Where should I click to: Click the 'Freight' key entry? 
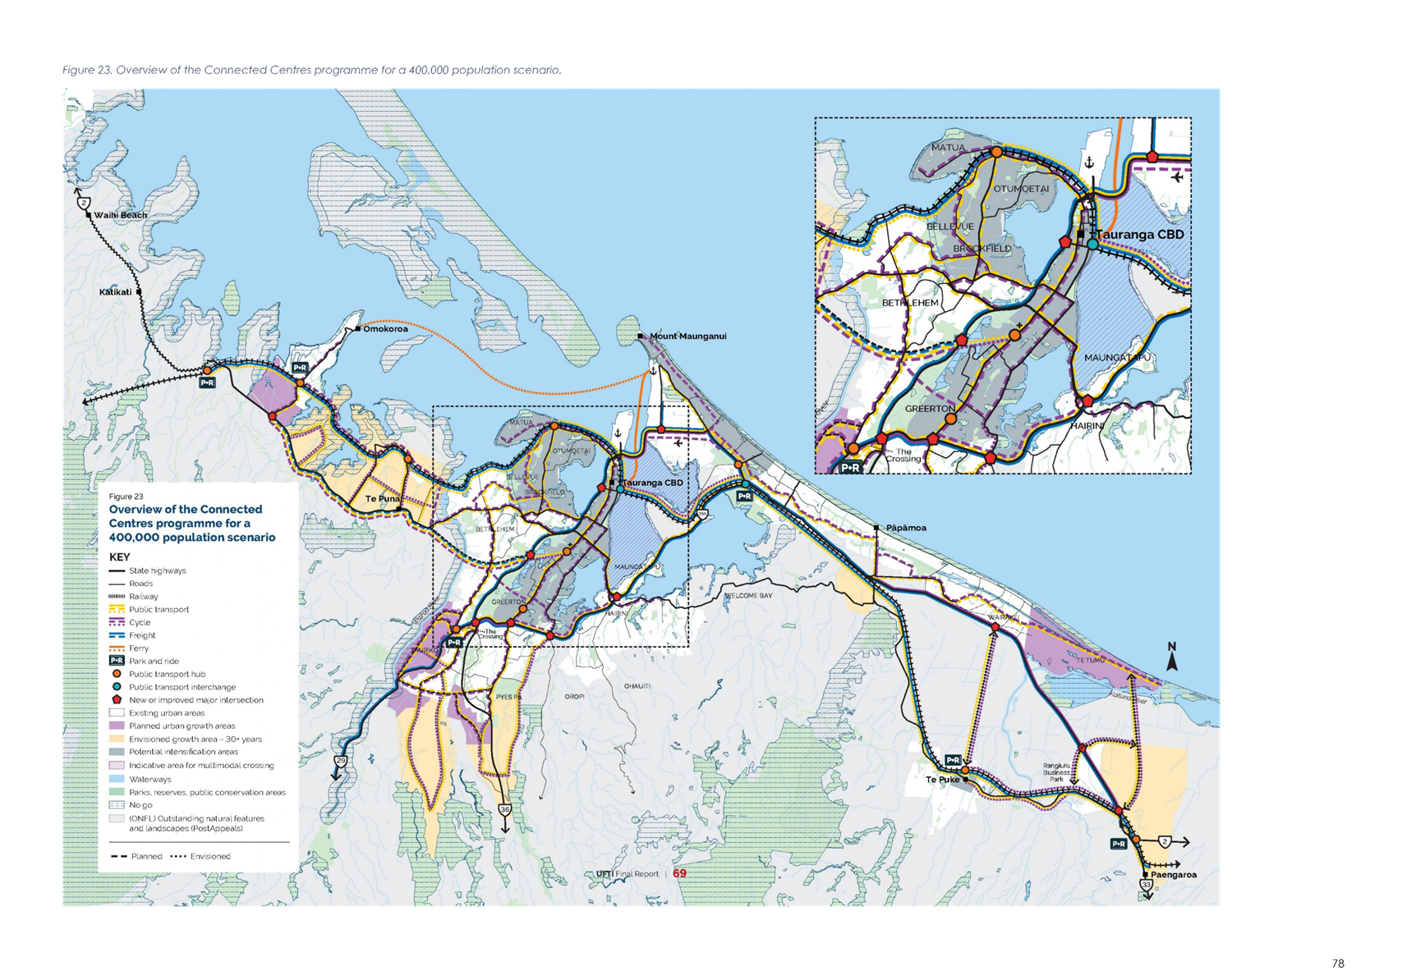(x=142, y=635)
